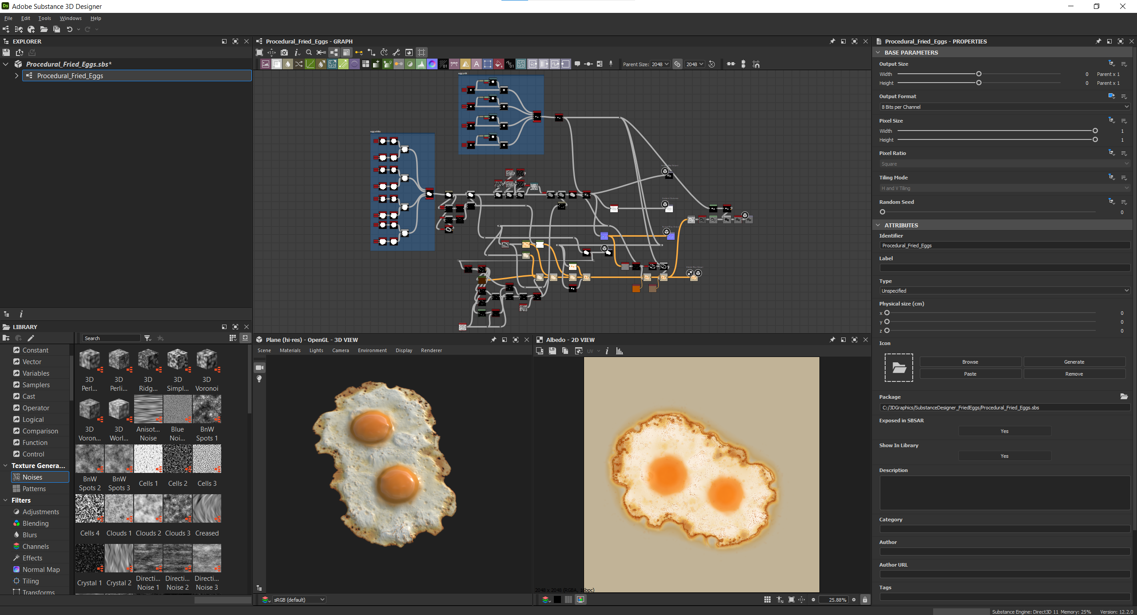Expand the Procedural_Fried_Eggs graph tree item
This screenshot has height=615, width=1137.
17,76
